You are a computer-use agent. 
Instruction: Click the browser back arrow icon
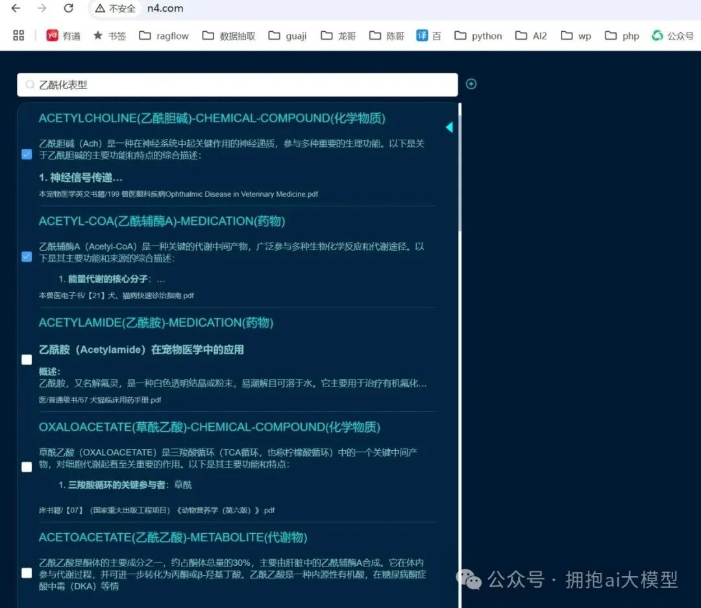(16, 9)
